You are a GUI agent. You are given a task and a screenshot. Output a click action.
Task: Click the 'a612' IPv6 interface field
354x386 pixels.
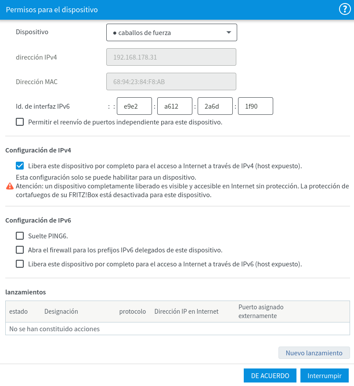175,106
